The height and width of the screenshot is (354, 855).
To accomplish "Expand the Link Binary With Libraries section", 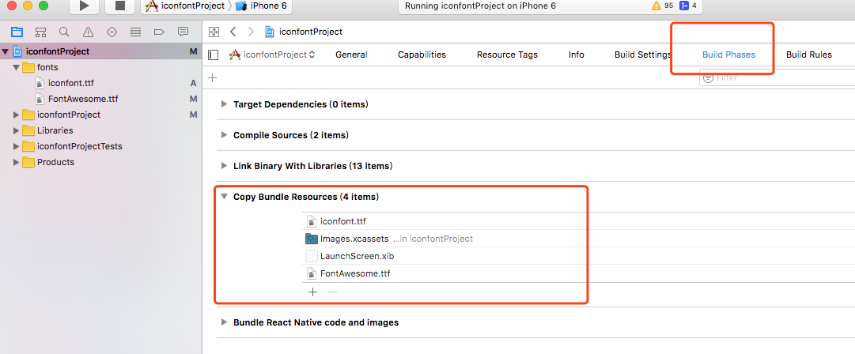I will click(225, 166).
